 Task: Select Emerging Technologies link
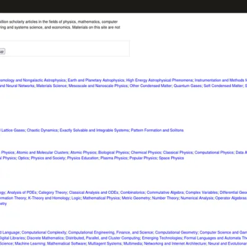coord(162,238)
